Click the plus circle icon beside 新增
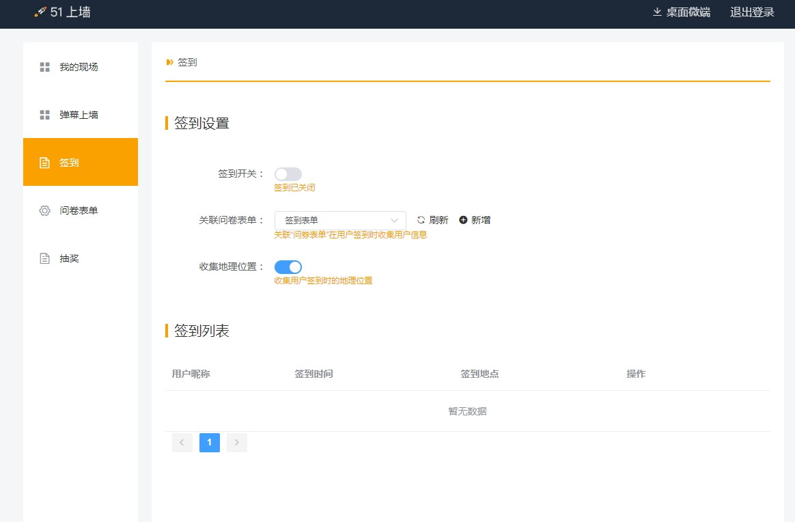This screenshot has width=795, height=522. [x=463, y=220]
